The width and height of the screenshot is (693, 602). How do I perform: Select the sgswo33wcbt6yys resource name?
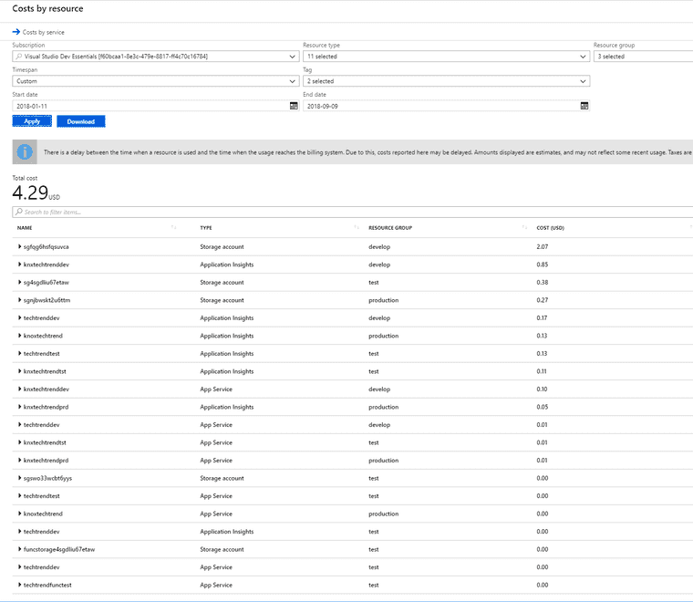pyautogui.click(x=47, y=478)
